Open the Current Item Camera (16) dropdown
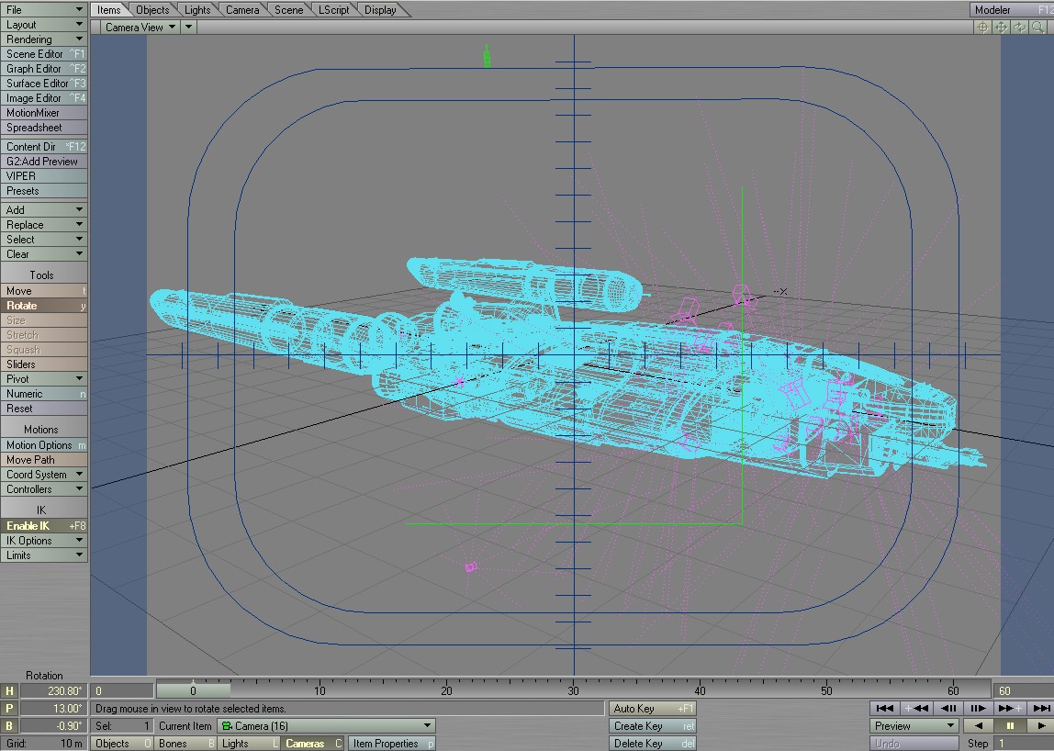This screenshot has height=751, width=1054. (x=326, y=726)
